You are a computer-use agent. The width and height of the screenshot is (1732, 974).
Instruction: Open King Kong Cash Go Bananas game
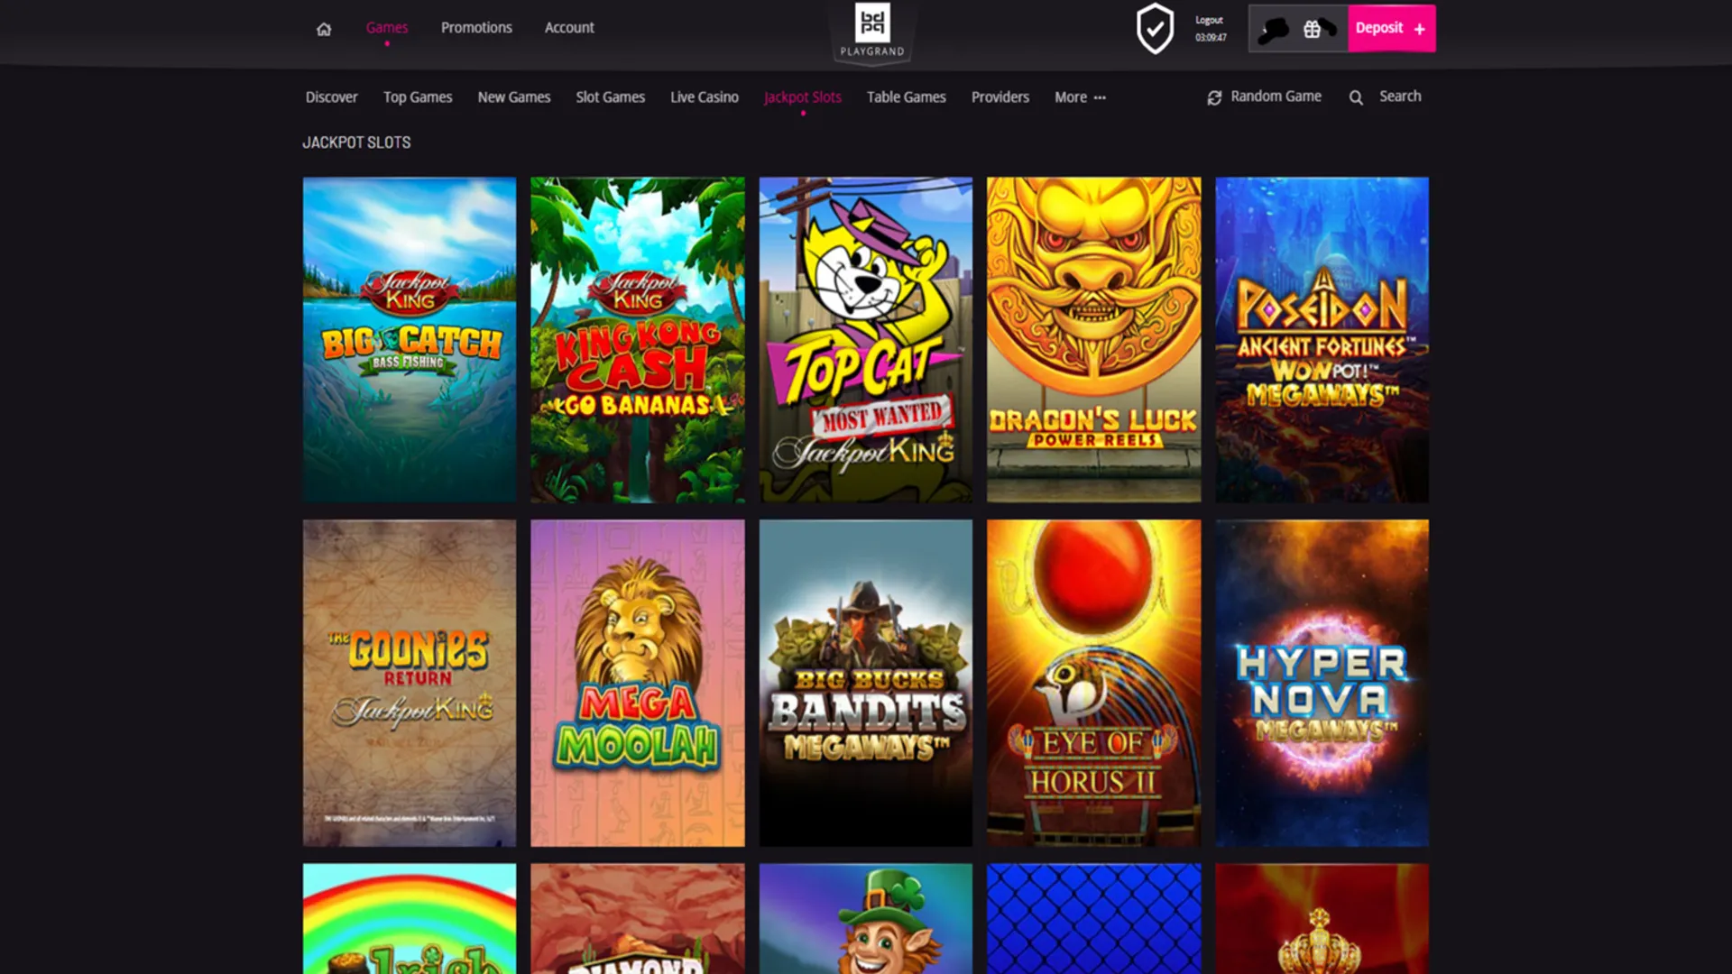pyautogui.click(x=638, y=339)
